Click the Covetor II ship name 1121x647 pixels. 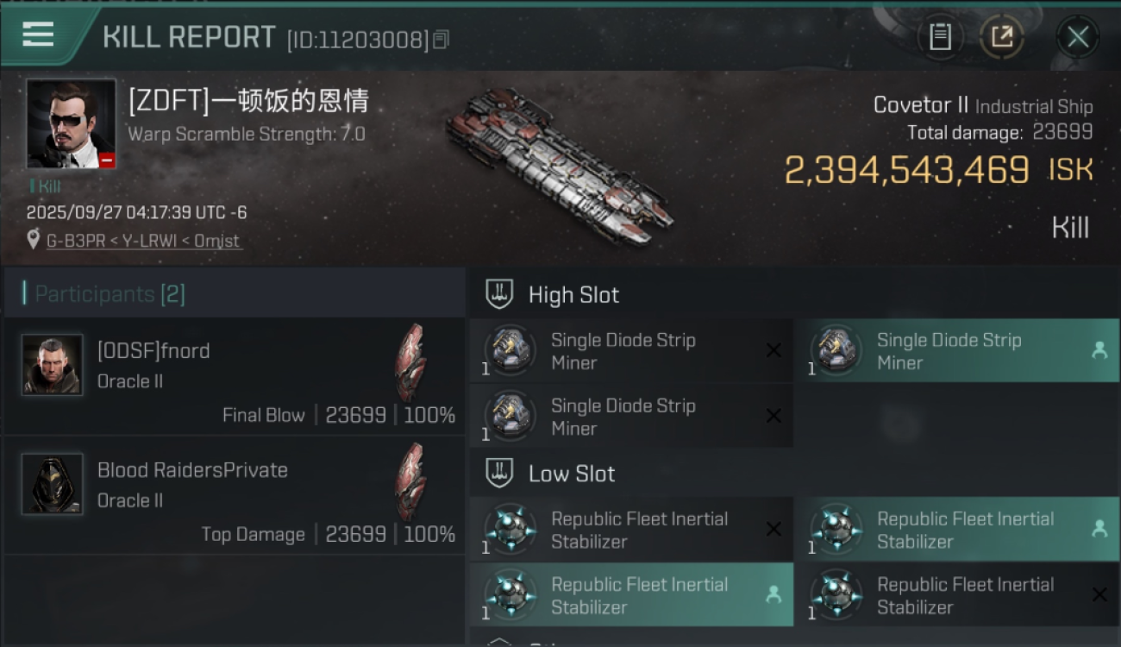point(920,105)
